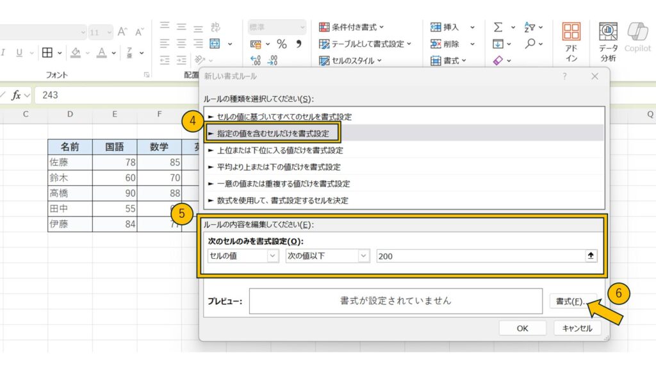Click the 書式(F)... button
Image resolution: width=656 pixels, height=369 pixels.
572,301
